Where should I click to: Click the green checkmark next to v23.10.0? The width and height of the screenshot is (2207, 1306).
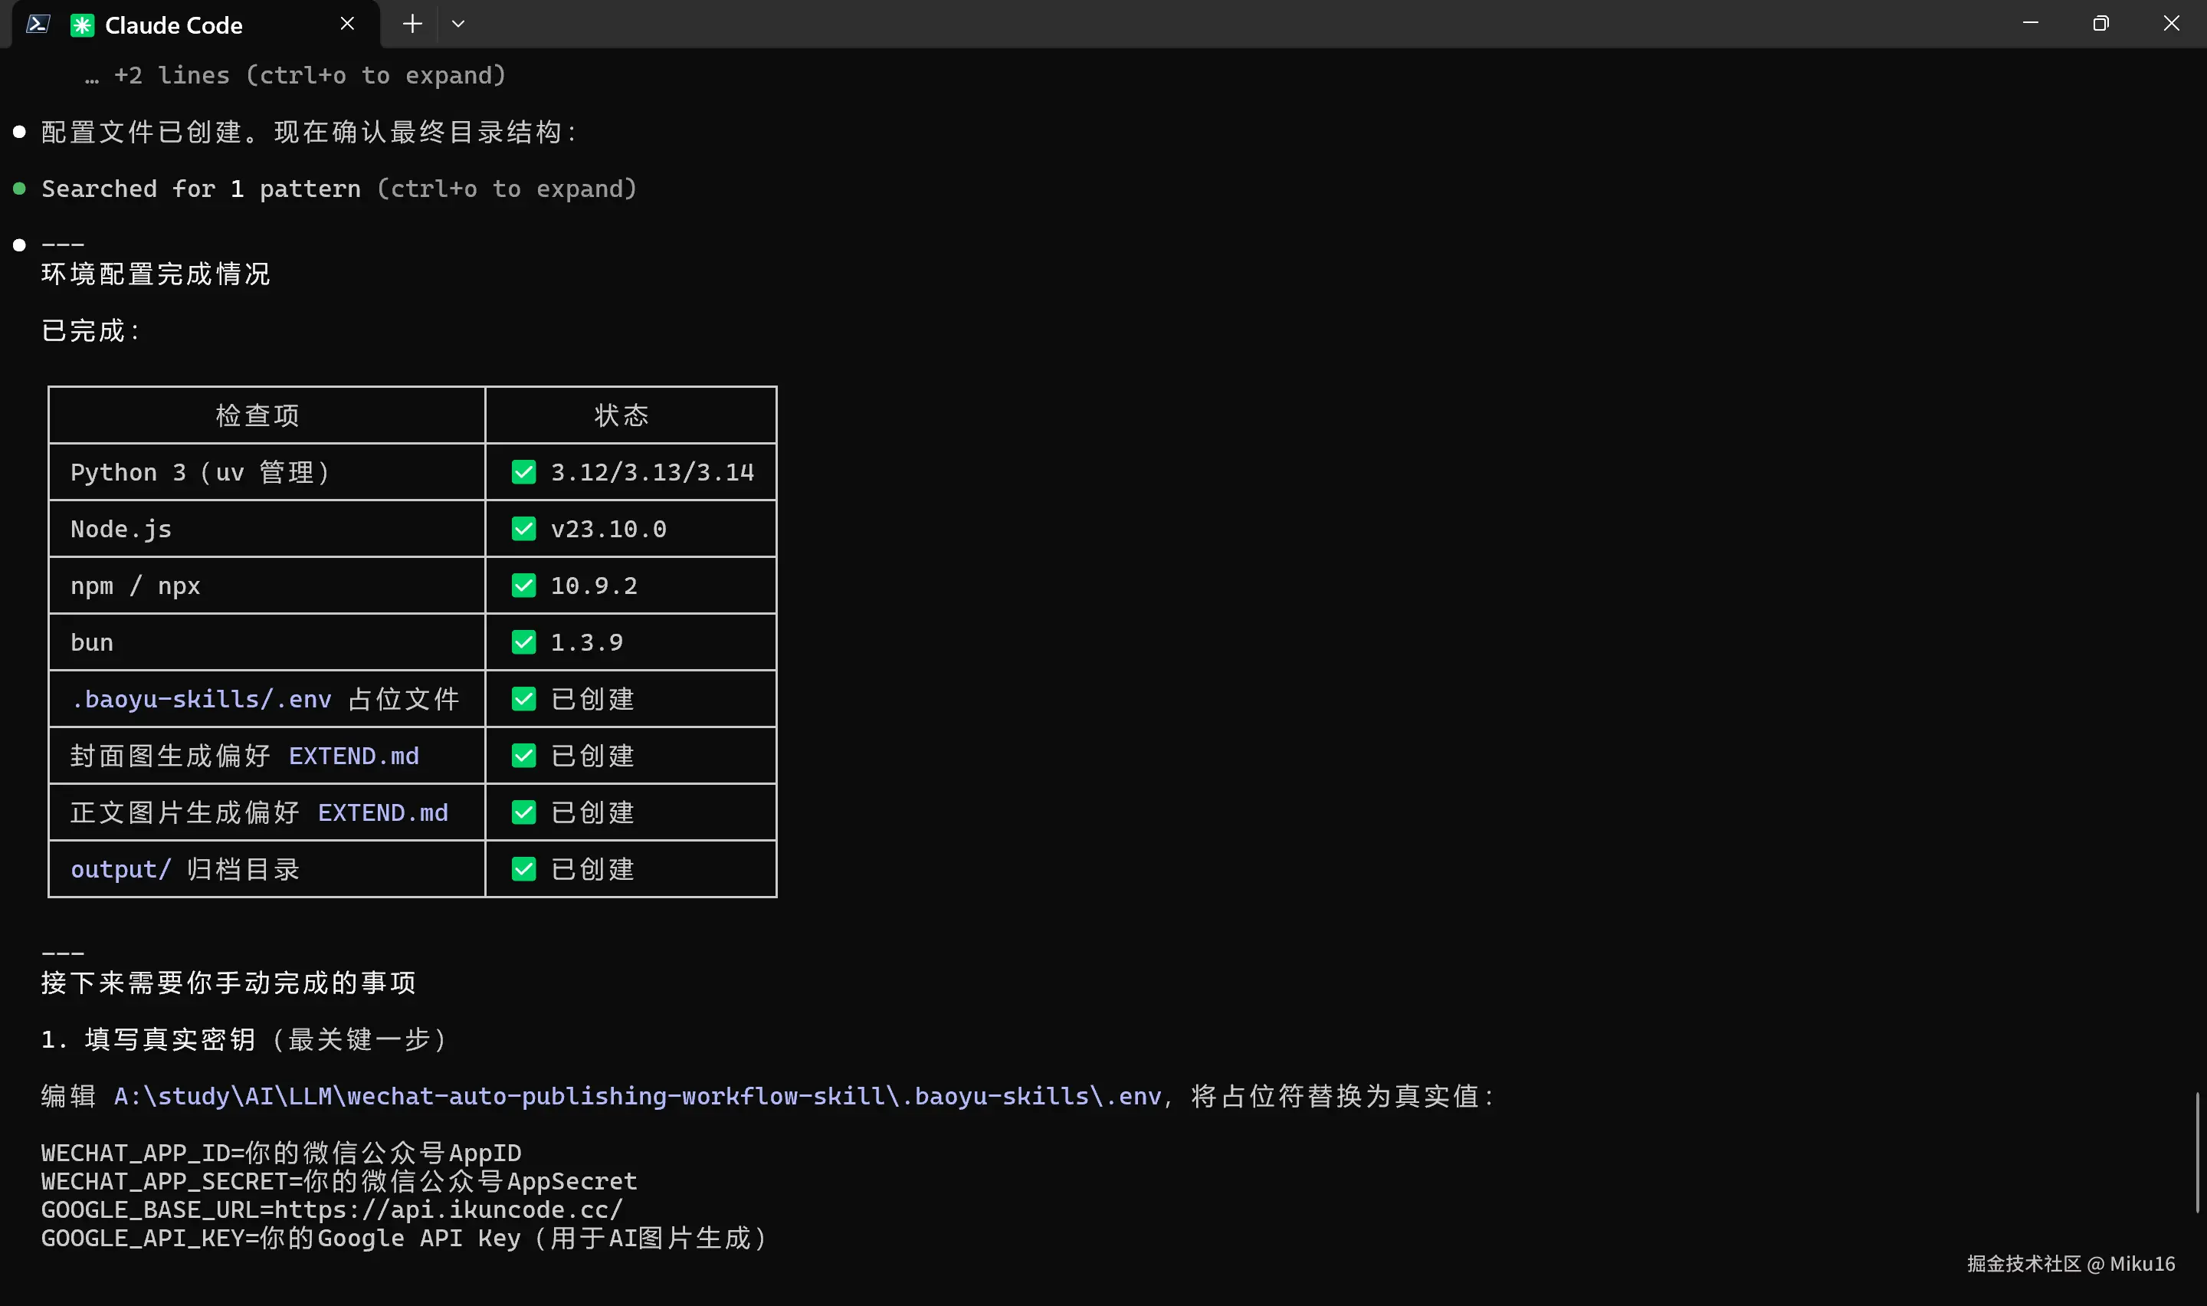523,529
